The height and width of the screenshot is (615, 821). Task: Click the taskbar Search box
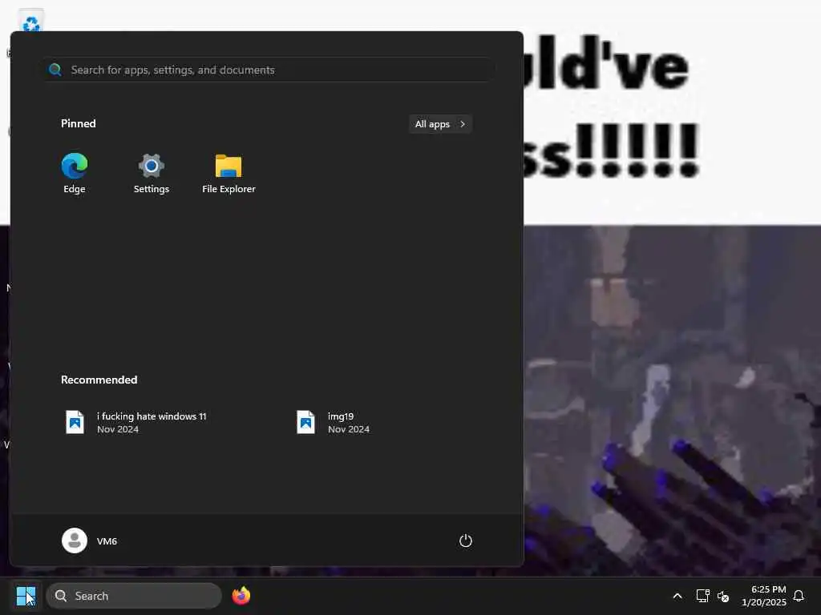coord(134,596)
